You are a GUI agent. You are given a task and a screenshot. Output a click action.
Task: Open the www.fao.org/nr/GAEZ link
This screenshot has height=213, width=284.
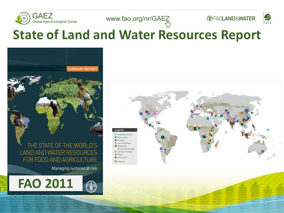point(138,18)
